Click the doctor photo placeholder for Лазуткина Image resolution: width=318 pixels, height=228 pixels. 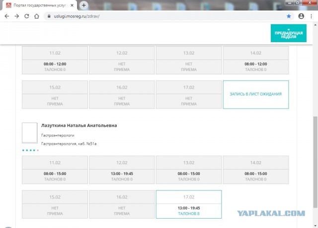(30, 133)
